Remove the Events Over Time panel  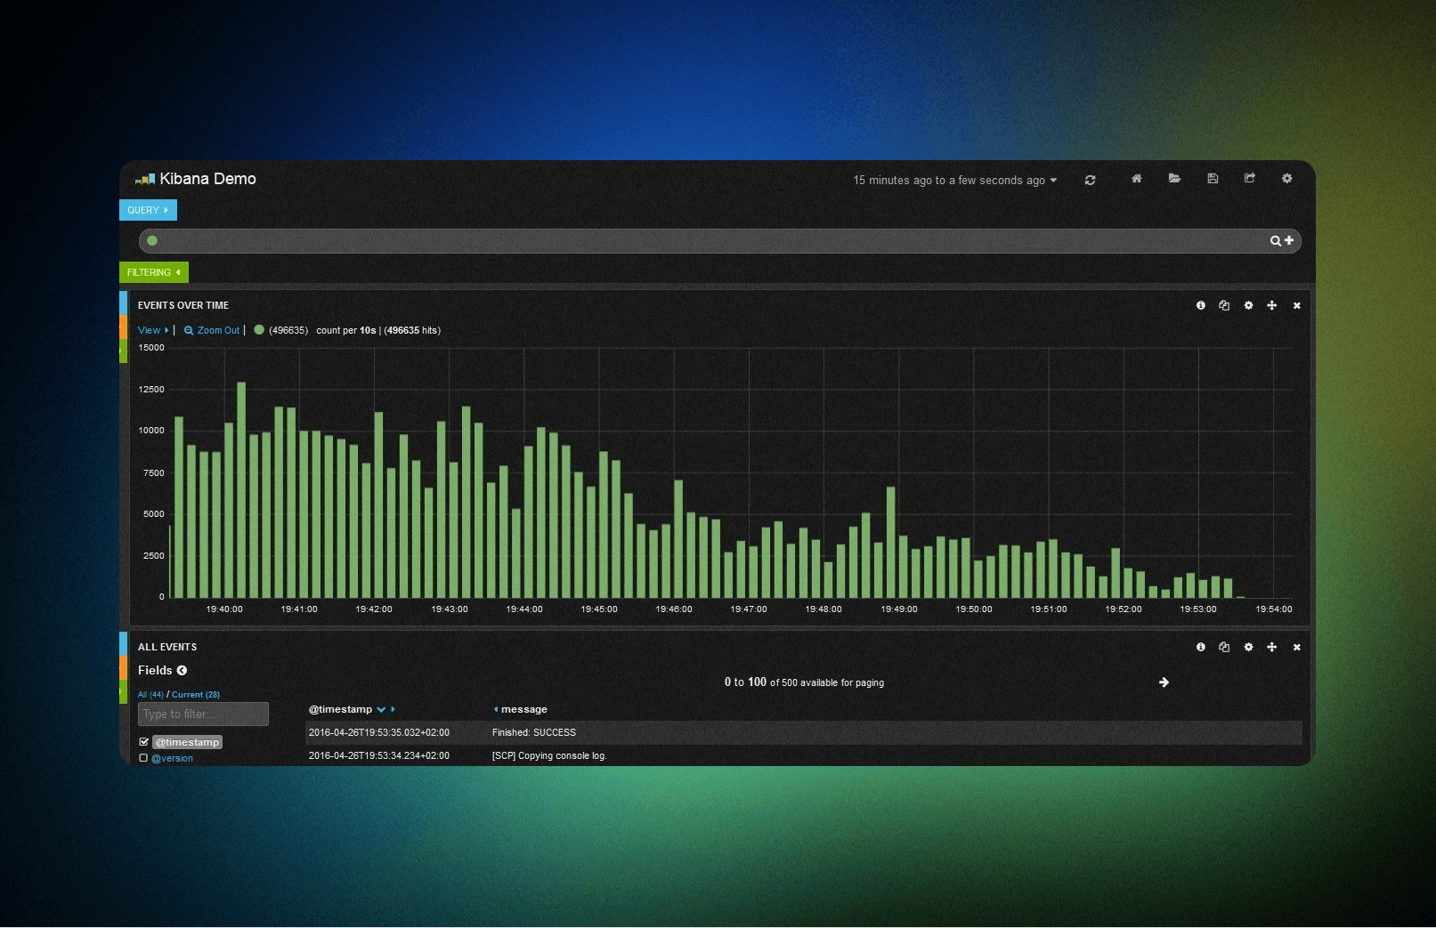coord(1296,305)
